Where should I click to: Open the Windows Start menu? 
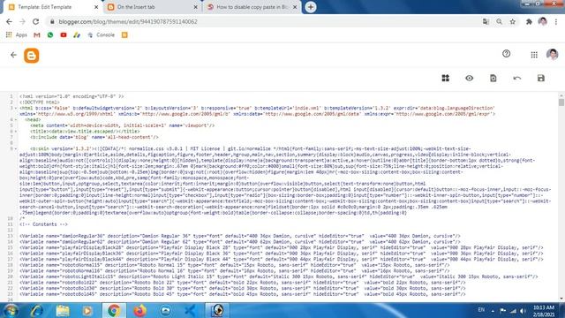point(11,310)
